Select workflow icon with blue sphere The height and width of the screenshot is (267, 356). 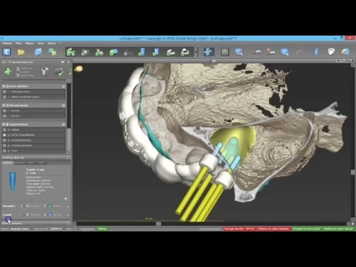[113, 52]
